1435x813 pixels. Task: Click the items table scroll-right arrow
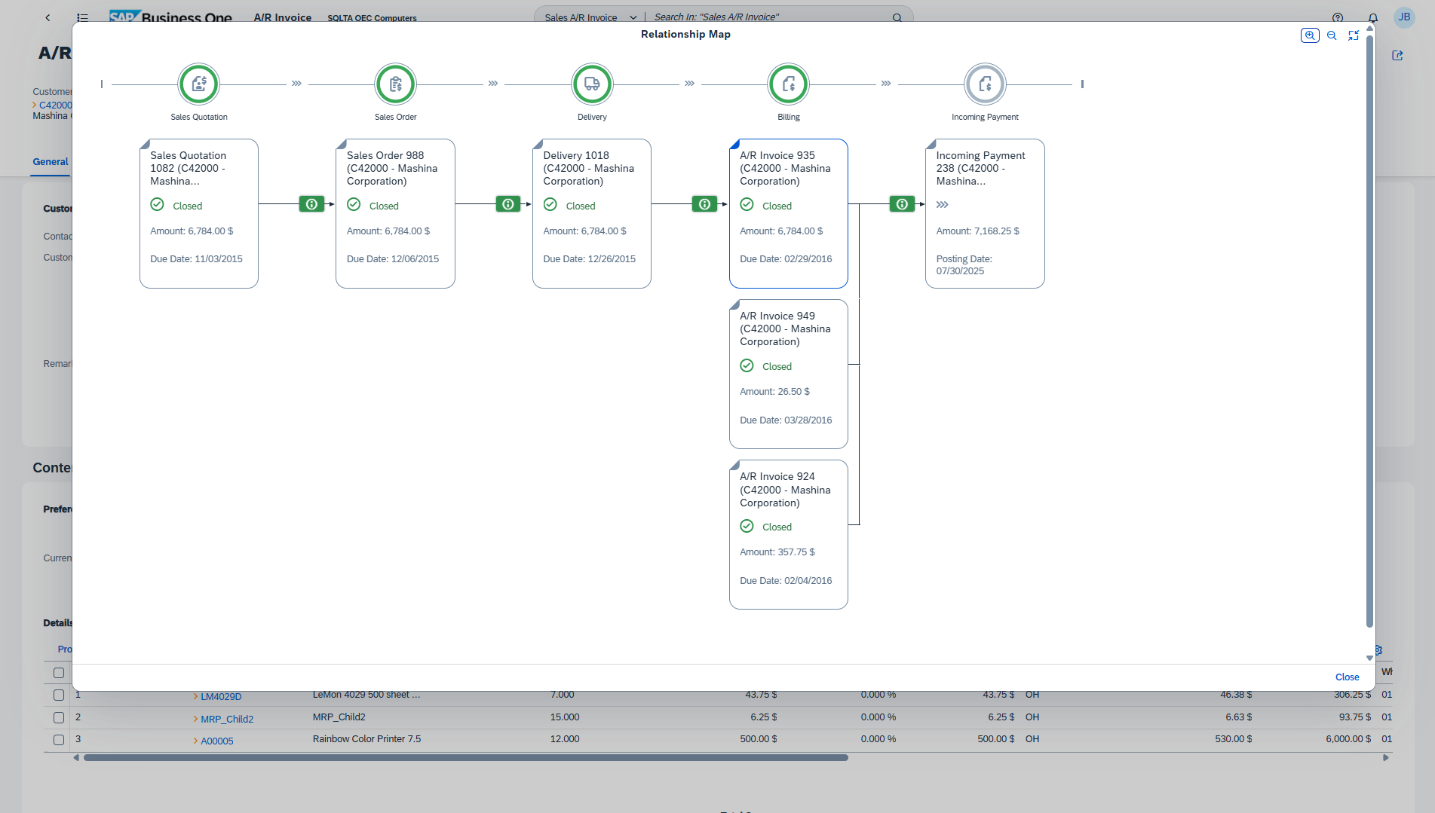1385,758
